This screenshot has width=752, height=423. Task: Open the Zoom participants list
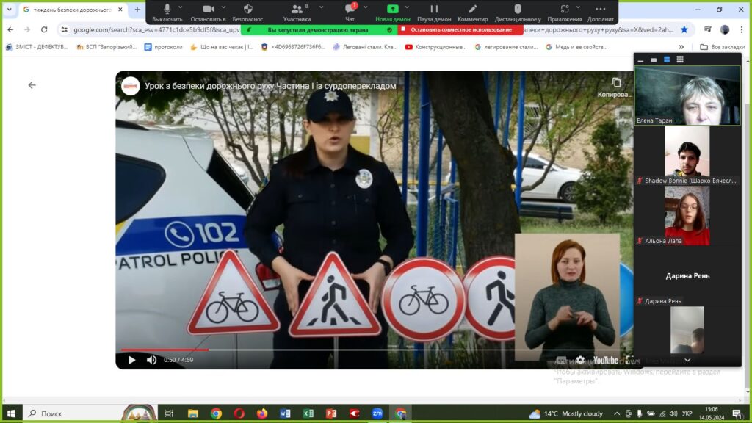[297, 12]
